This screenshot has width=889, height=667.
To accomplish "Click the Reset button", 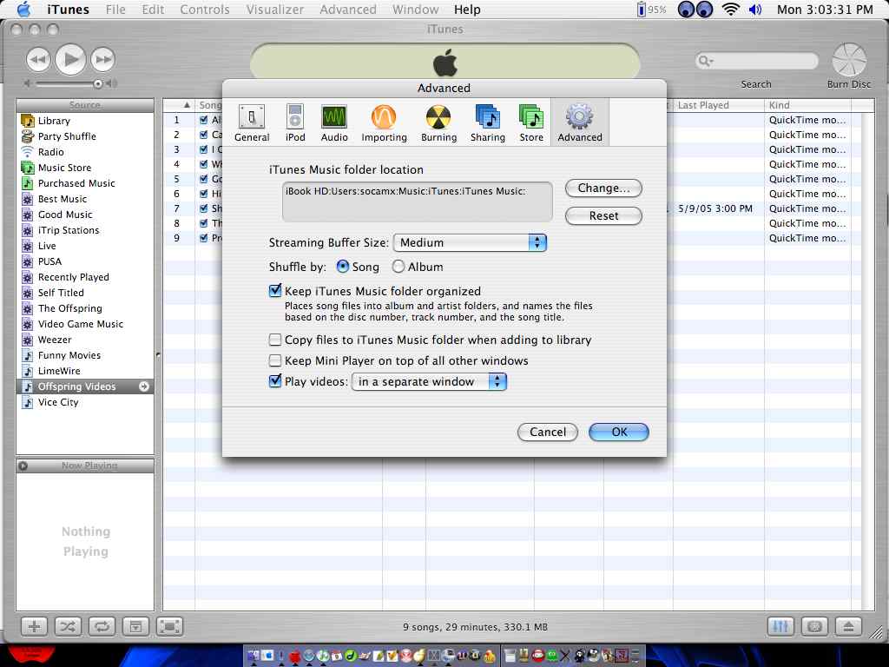I will pos(604,215).
